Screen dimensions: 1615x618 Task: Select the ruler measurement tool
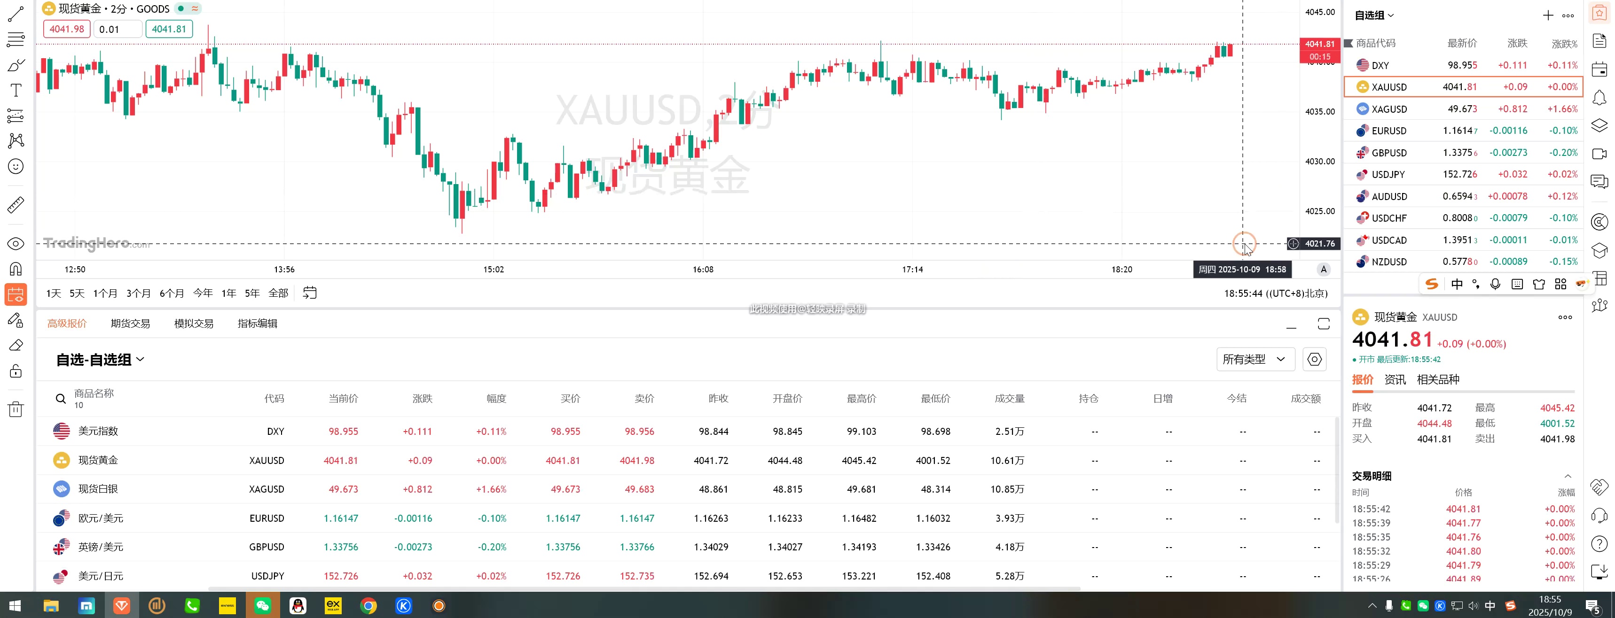[x=16, y=205]
